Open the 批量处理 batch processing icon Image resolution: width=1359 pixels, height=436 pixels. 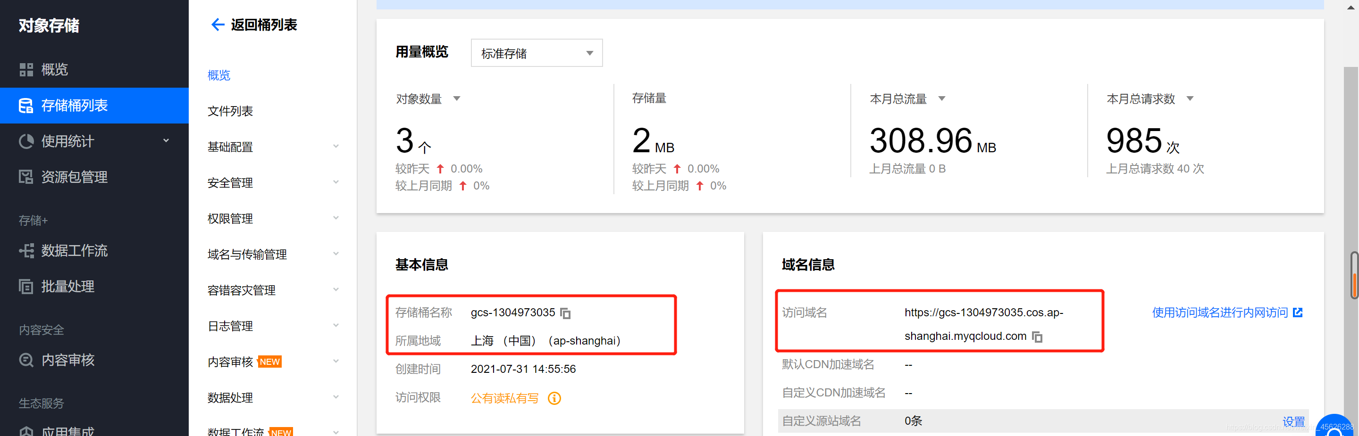click(26, 286)
